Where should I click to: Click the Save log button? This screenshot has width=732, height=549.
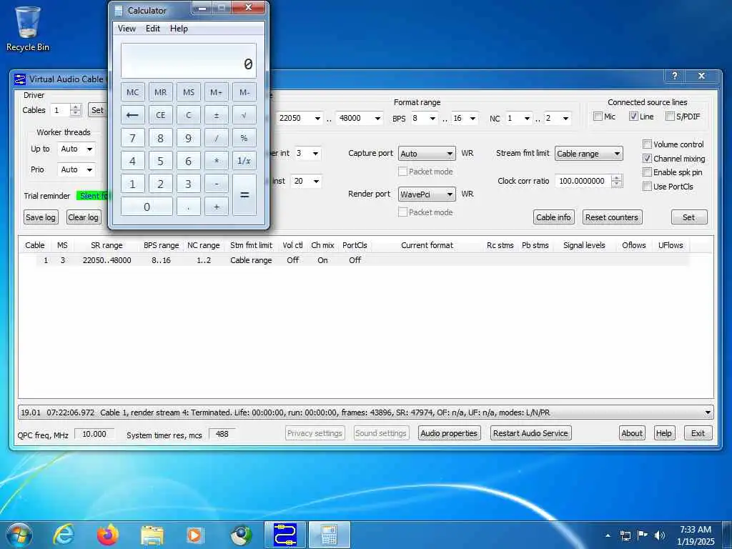(x=41, y=217)
